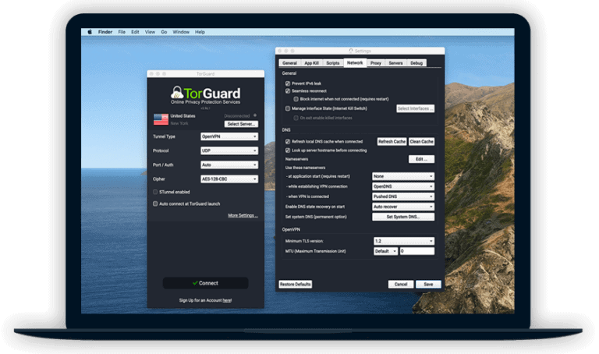Toggle Seamless reconnect checkbox
Image resolution: width=599 pixels, height=354 pixels.
[288, 91]
